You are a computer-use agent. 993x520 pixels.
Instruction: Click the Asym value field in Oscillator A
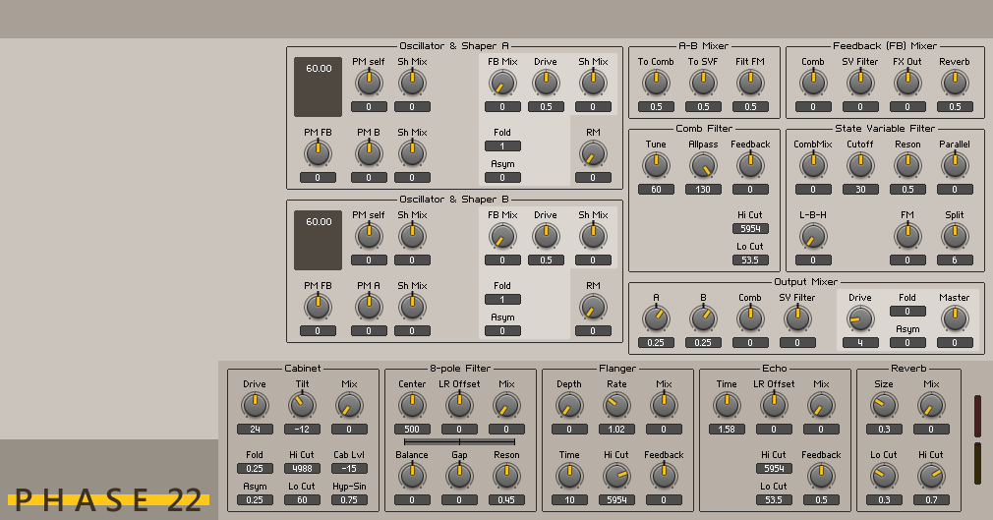pyautogui.click(x=502, y=178)
